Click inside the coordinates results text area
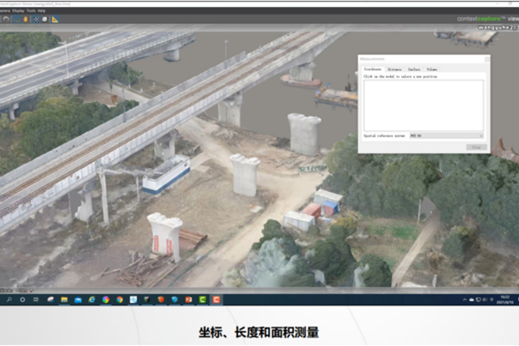519x346 pixels. pos(423,104)
